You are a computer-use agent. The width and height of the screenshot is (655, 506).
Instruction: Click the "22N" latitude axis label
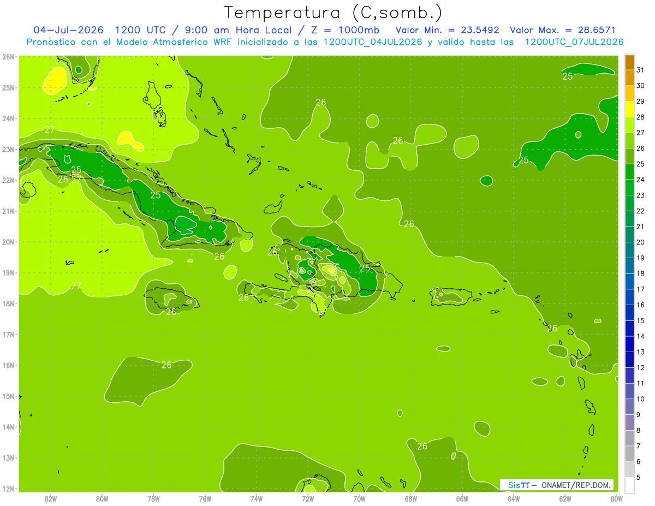coord(8,180)
